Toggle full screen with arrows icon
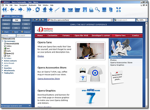This screenshot has width=150, height=110. click(118, 10)
